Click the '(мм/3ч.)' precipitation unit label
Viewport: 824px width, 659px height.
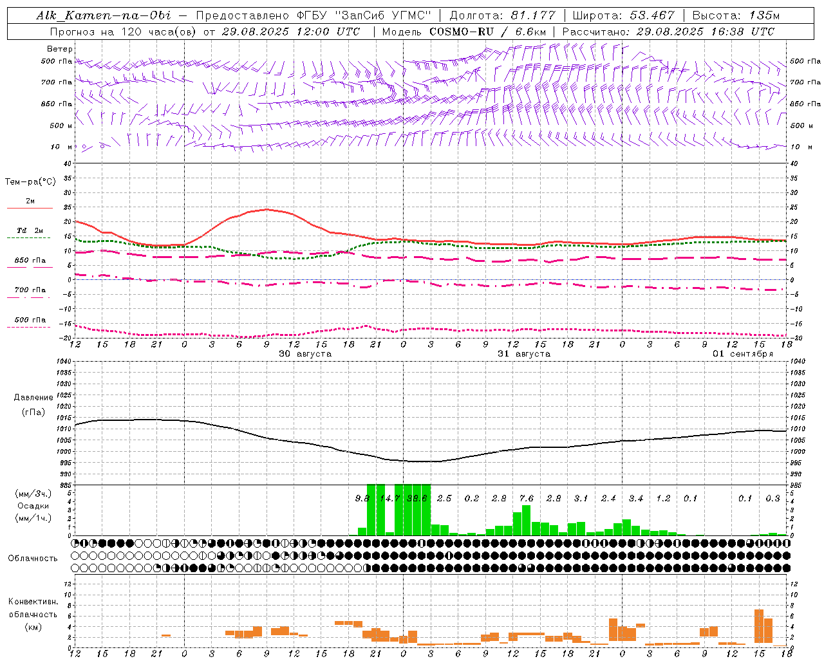click(x=33, y=494)
